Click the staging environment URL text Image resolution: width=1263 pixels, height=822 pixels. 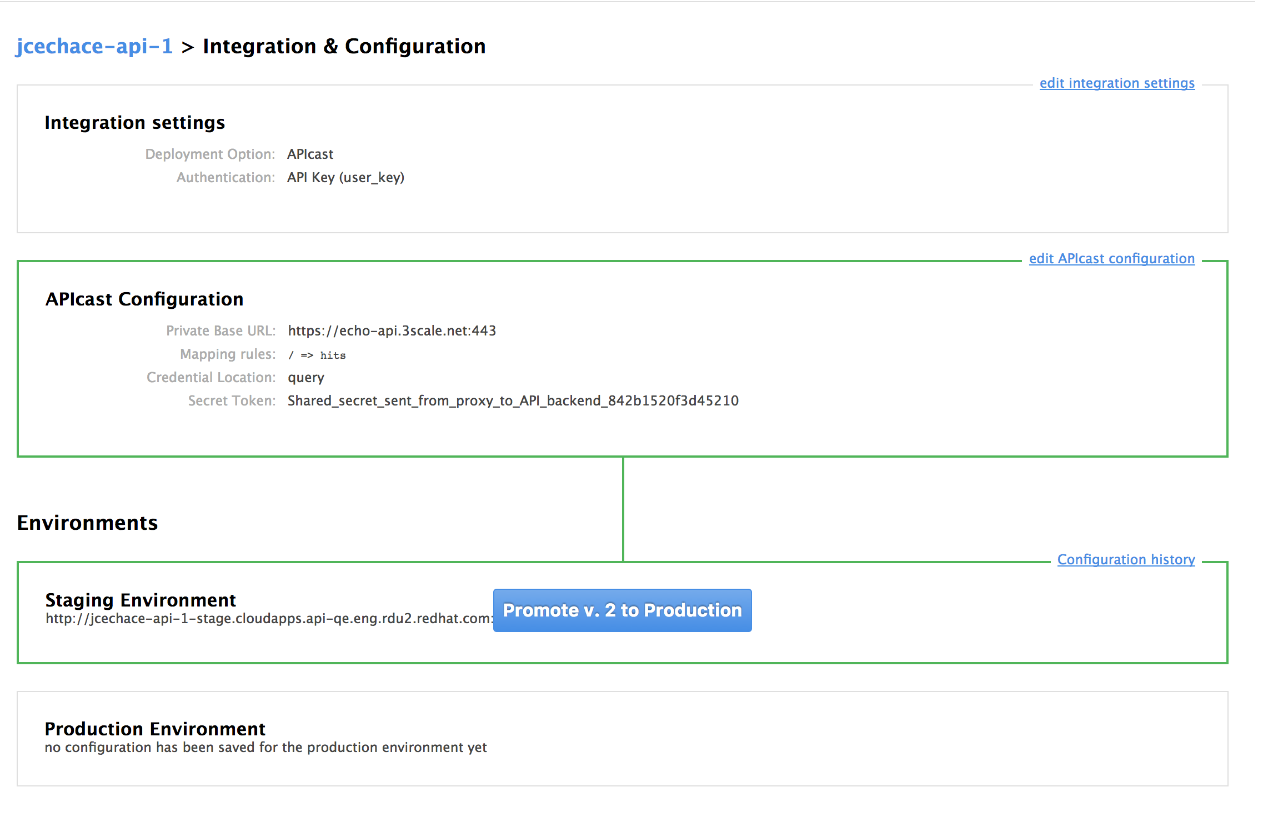tap(269, 619)
